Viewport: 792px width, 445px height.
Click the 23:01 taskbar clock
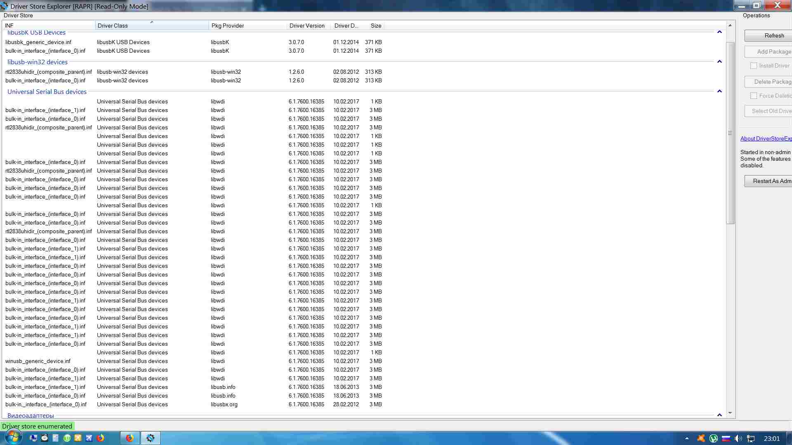click(771, 438)
